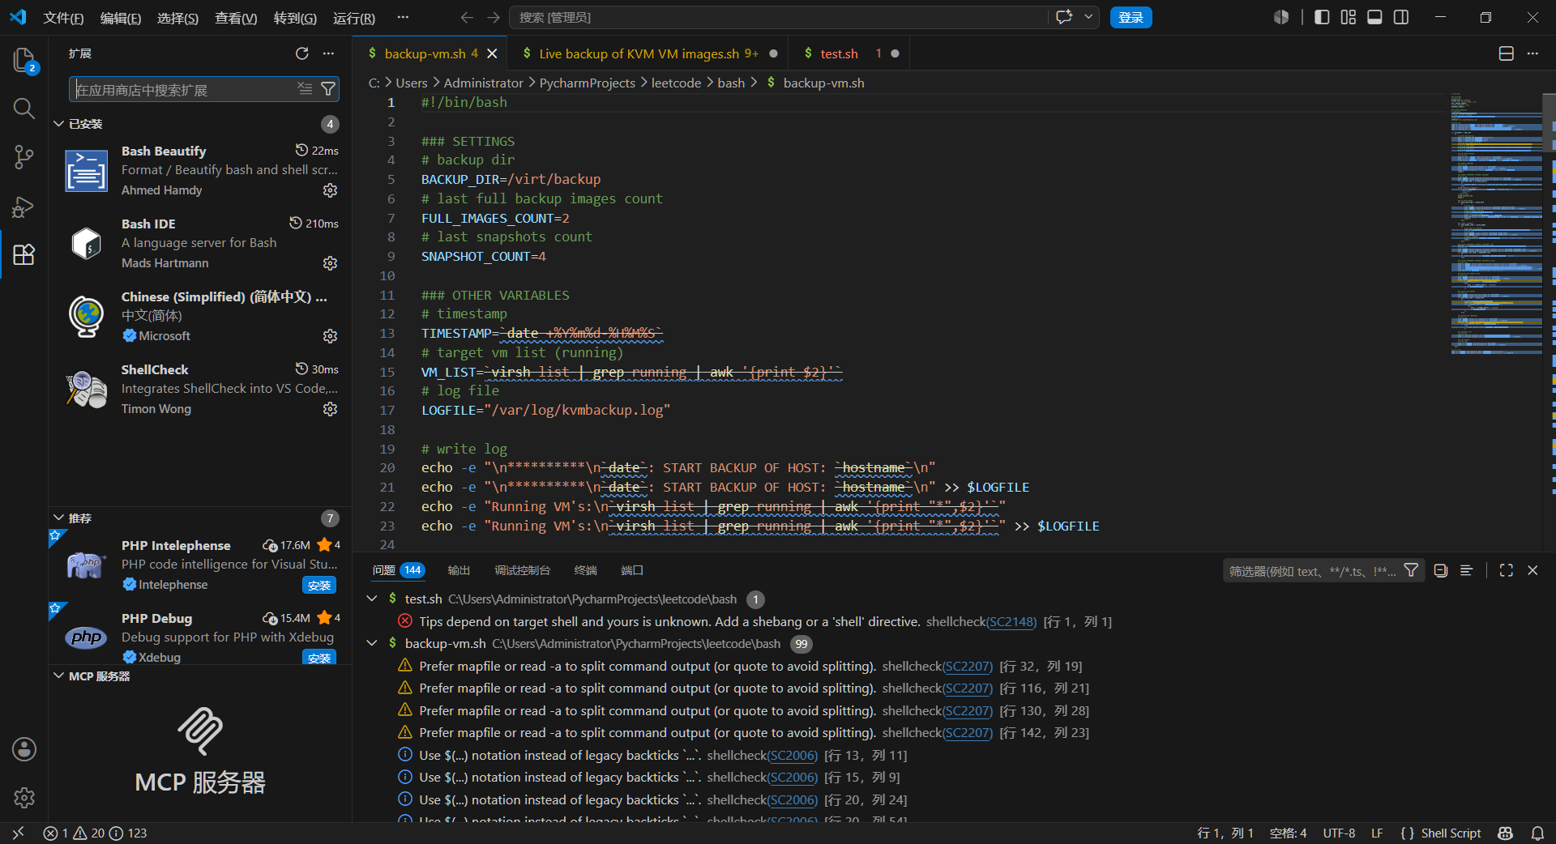Open the SC2148 shellcheck link
The height and width of the screenshot is (844, 1556).
click(1011, 621)
